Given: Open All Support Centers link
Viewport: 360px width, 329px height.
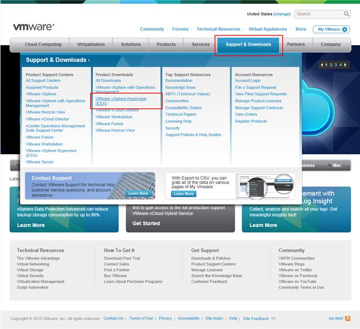Looking at the screenshot, I should point(43,81).
